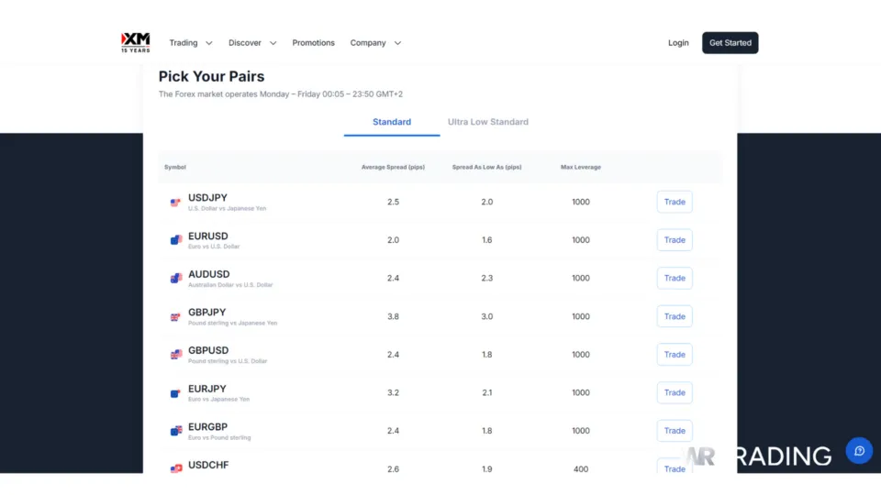Click the EURUSD currency flag icon
The image size is (881, 495).
pyautogui.click(x=175, y=240)
